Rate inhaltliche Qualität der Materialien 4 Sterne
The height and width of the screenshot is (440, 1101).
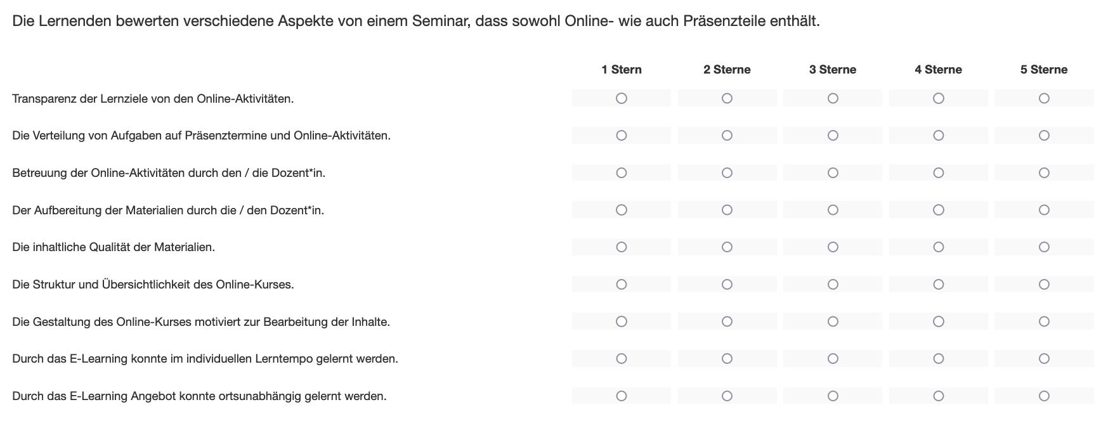939,247
